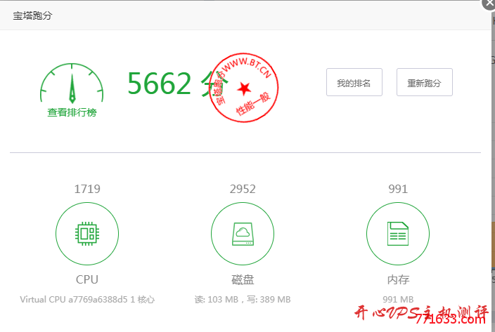Click the disk score 2952
The image size is (495, 332).
(243, 189)
